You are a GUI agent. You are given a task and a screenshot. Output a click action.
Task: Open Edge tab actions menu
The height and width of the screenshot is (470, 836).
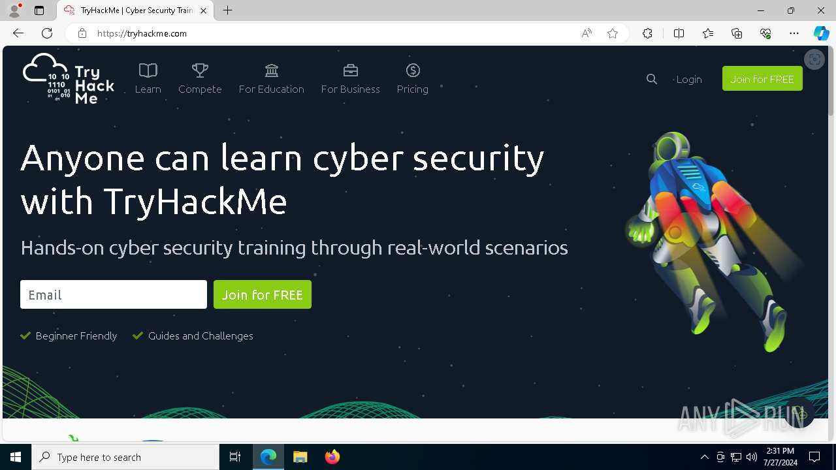point(39,10)
